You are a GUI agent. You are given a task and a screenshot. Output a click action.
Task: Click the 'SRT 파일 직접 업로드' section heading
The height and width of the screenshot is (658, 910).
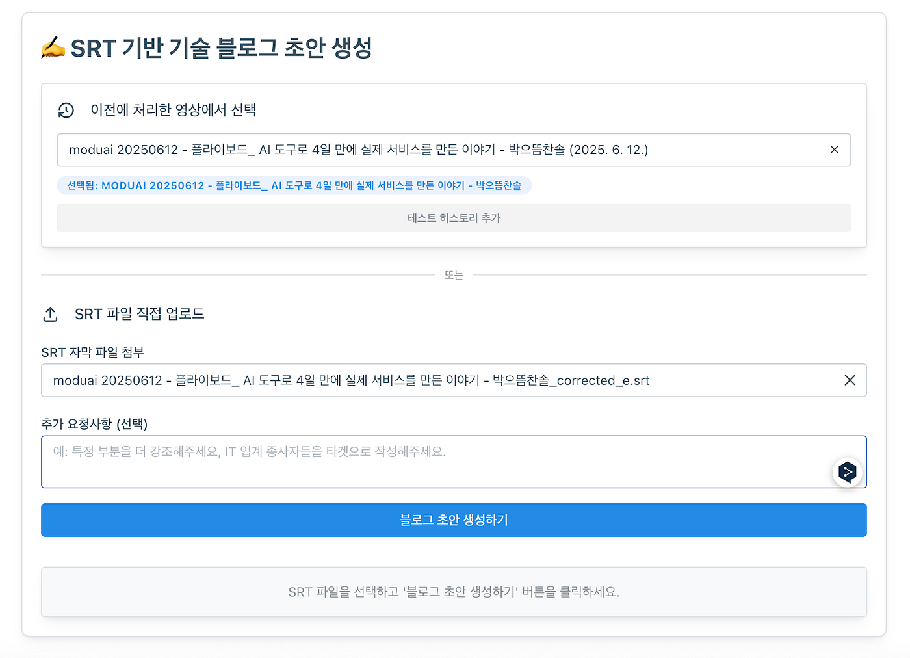(140, 314)
